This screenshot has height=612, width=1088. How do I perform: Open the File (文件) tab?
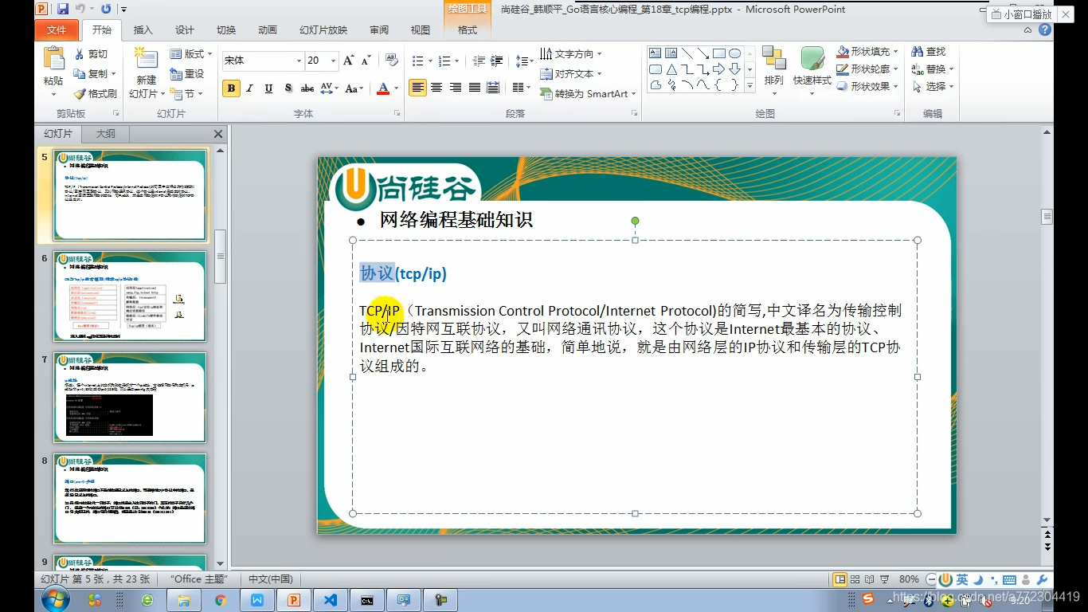[x=57, y=30]
